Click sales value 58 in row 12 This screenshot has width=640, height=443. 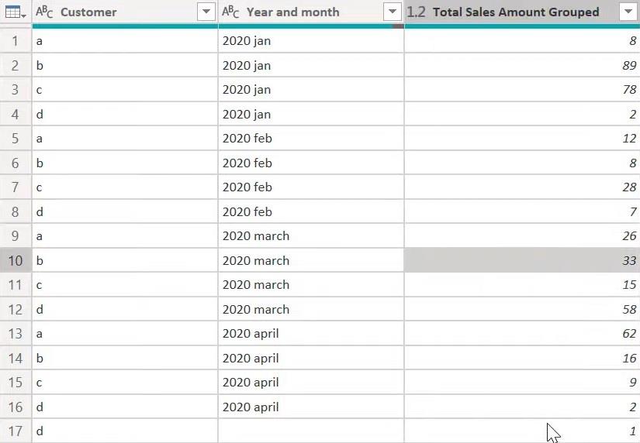(522, 309)
